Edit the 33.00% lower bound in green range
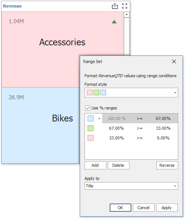This screenshot has height=220, width=186. coord(163,128)
